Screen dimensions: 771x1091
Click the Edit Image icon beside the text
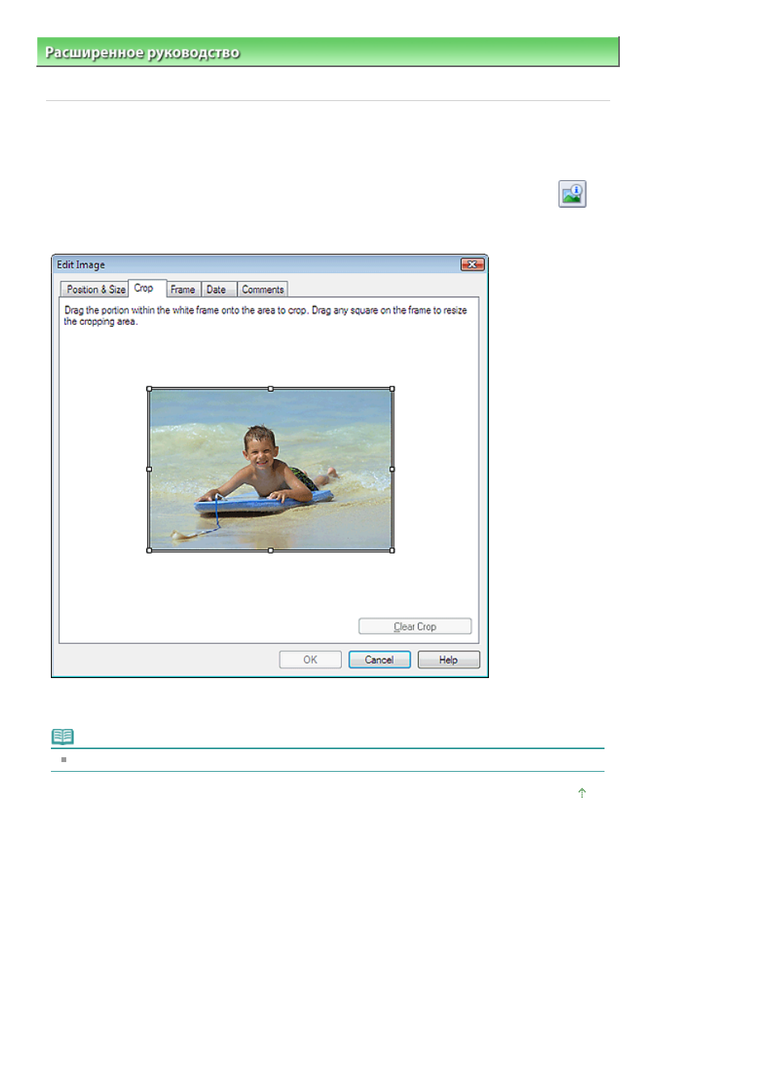pyautogui.click(x=572, y=194)
